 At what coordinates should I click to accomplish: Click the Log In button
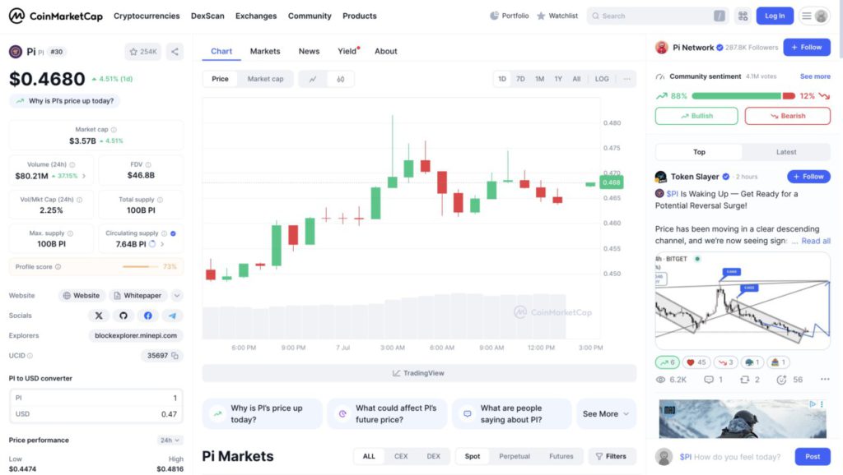(775, 16)
